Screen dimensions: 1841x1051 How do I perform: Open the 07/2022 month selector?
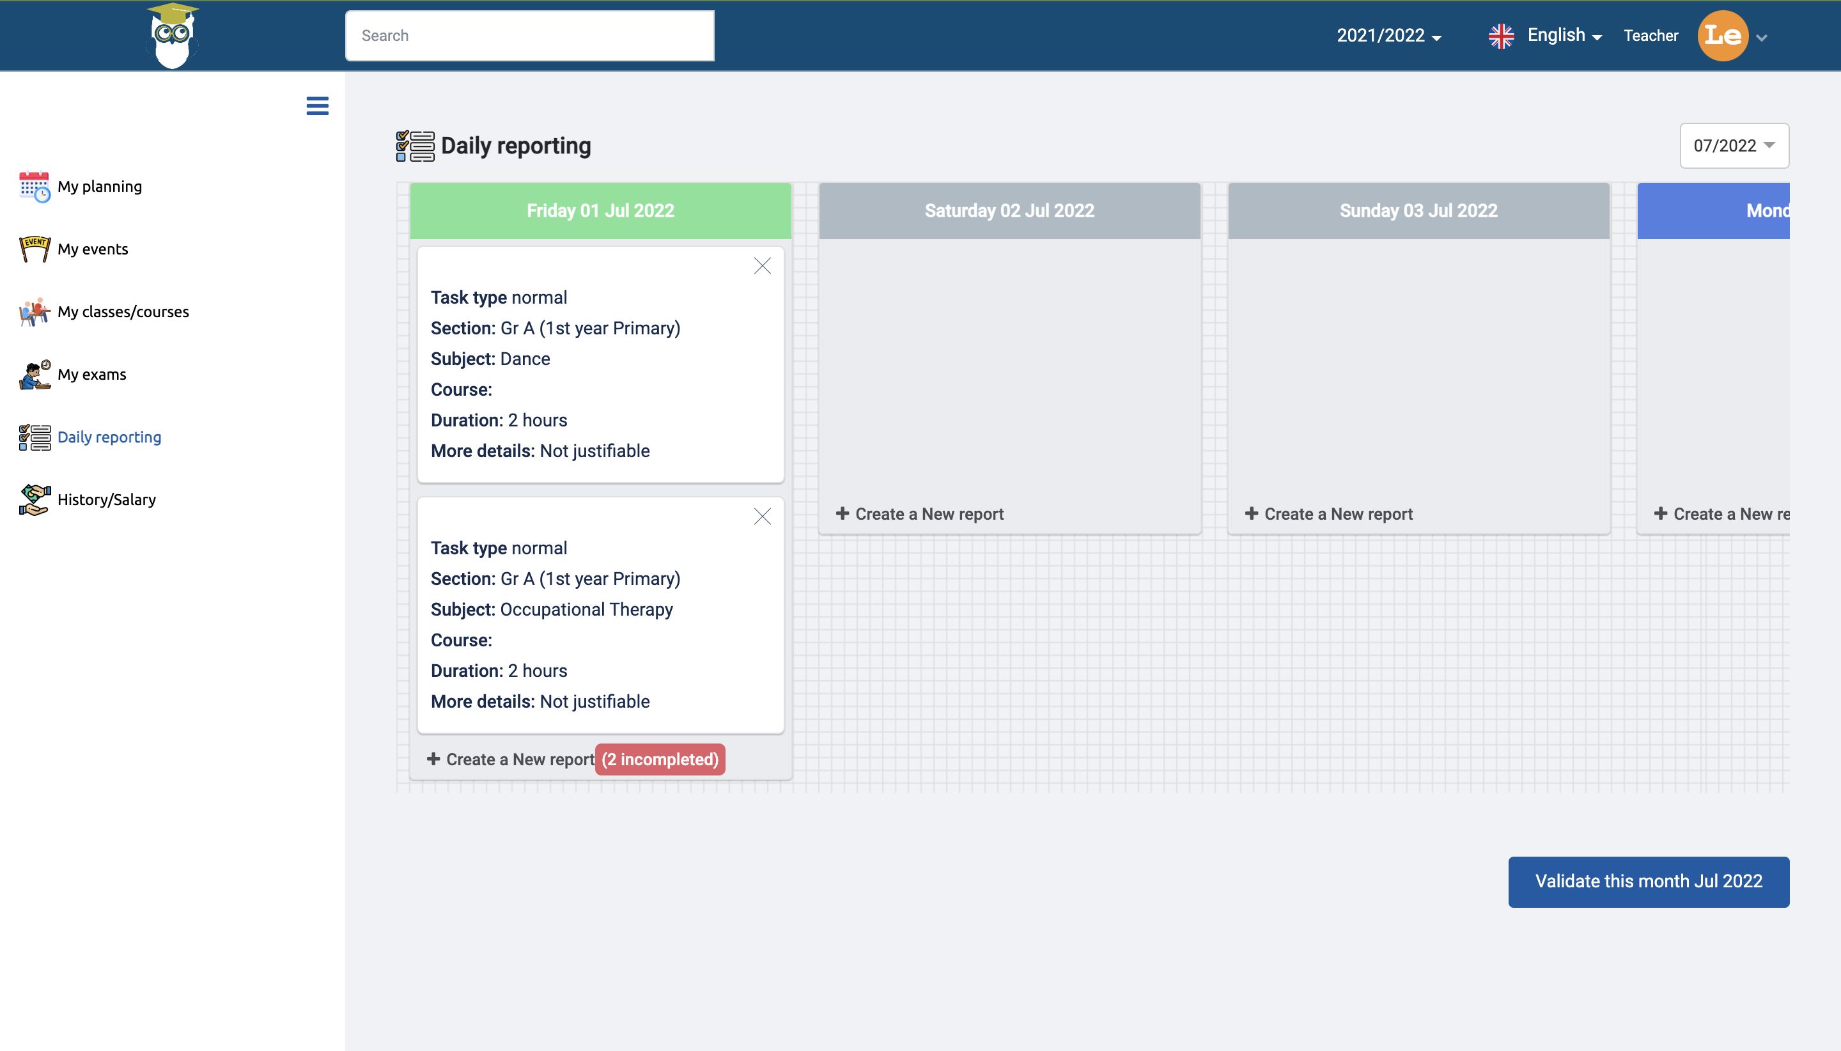tap(1734, 146)
